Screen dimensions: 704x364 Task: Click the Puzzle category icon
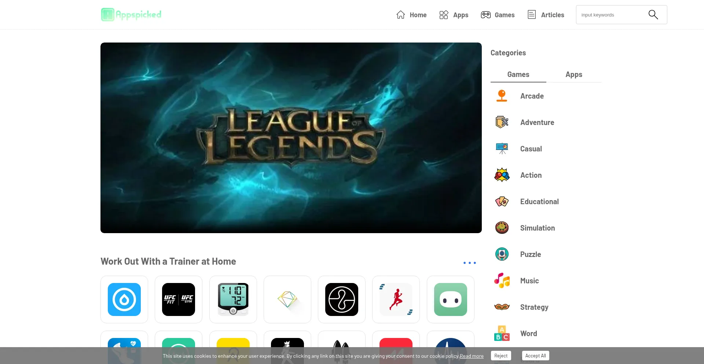coord(502,254)
